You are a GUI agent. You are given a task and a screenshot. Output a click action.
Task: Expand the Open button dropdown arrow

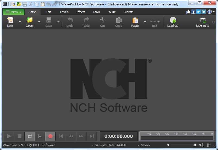click(x=39, y=22)
